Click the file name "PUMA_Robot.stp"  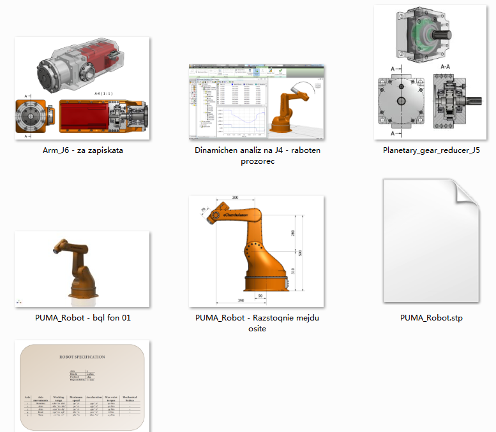pos(432,318)
